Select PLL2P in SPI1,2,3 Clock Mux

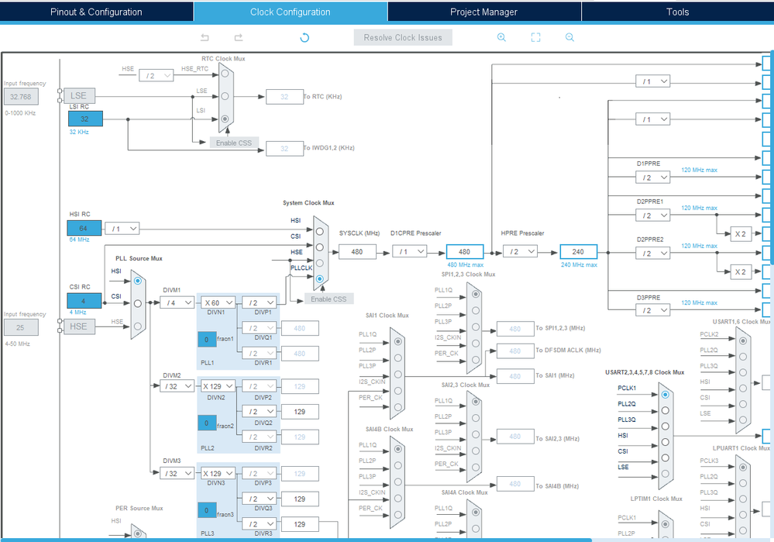tap(476, 310)
